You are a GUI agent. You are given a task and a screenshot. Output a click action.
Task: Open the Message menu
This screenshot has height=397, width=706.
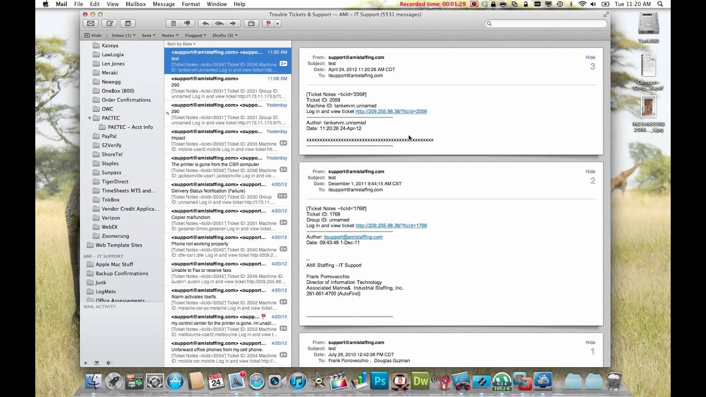[x=164, y=4]
